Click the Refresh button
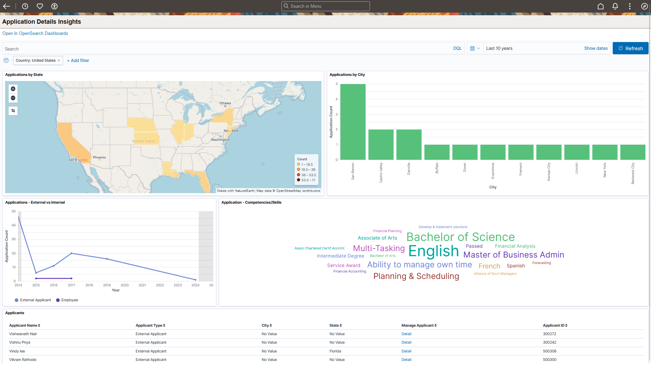 point(630,48)
